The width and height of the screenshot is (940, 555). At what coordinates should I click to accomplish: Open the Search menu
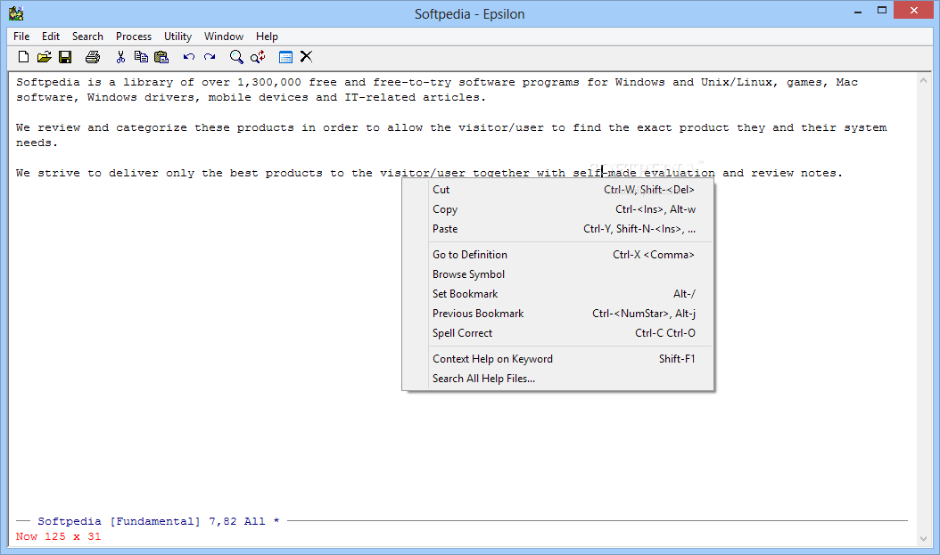[x=87, y=37]
